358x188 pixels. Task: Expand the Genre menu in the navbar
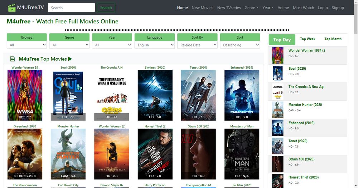[251, 8]
